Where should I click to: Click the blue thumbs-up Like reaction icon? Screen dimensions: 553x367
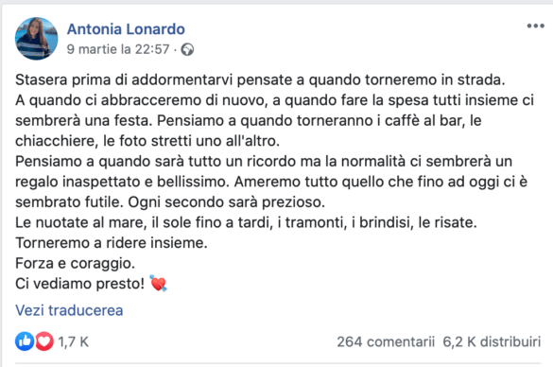pos(25,341)
